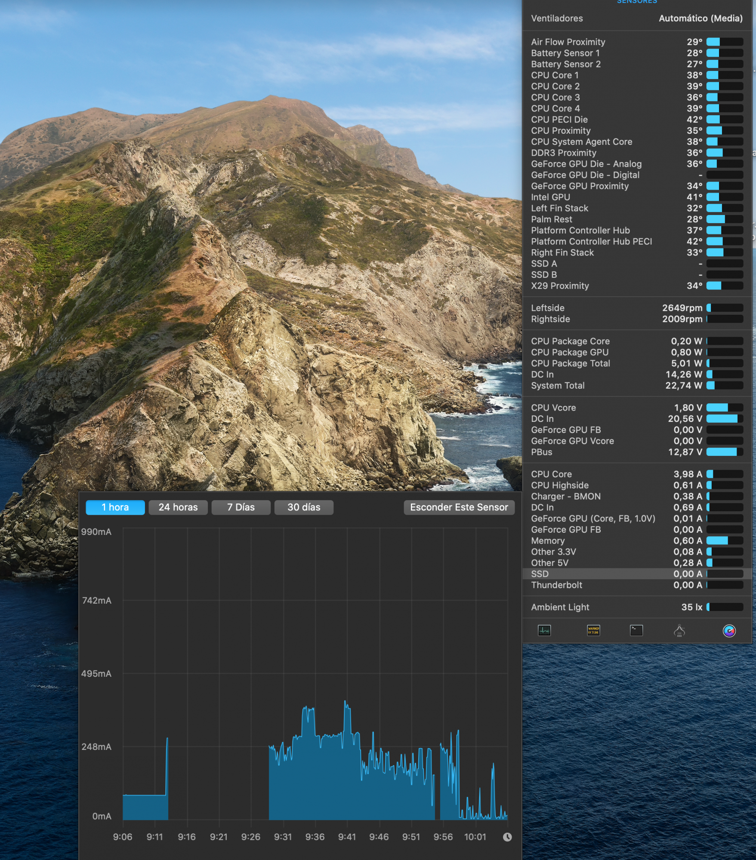
Task: Switch graph to 24 horas
Action: (178, 507)
